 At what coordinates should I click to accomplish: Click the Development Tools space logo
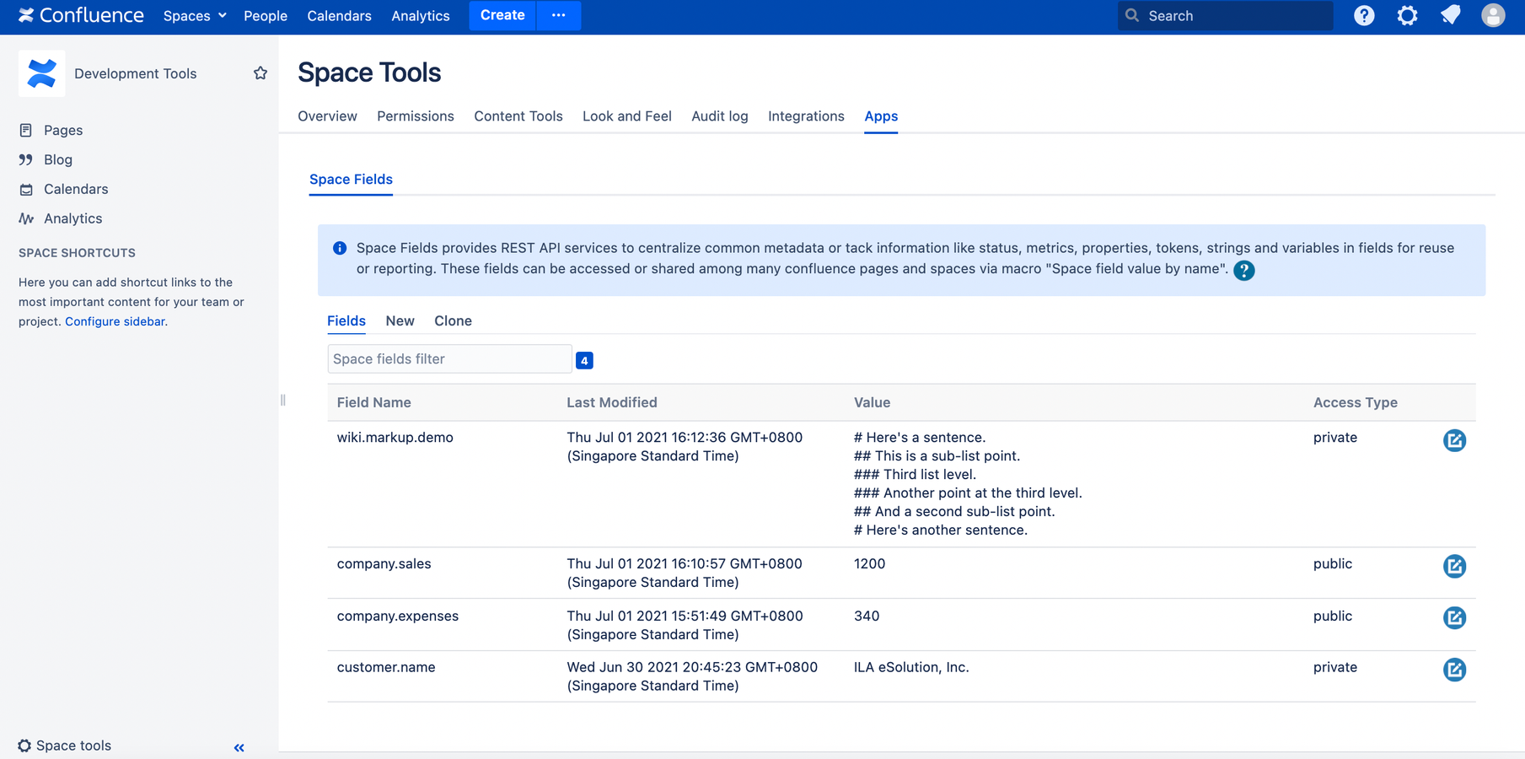point(41,73)
